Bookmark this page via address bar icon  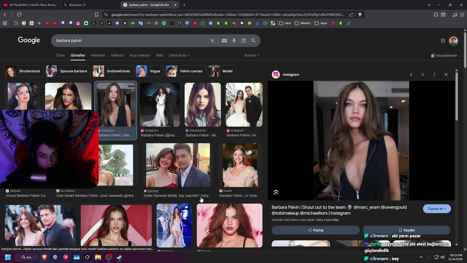[x=96, y=15]
